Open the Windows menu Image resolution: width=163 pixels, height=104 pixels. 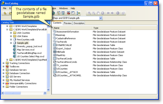click(x=63, y=8)
